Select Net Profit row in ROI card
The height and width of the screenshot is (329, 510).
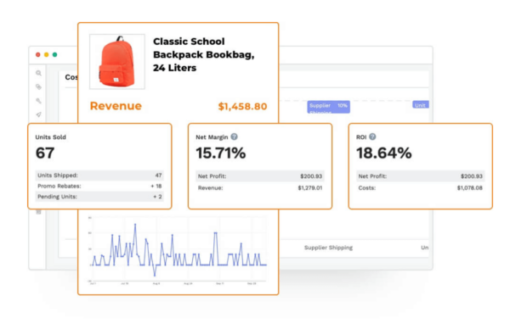click(x=420, y=176)
